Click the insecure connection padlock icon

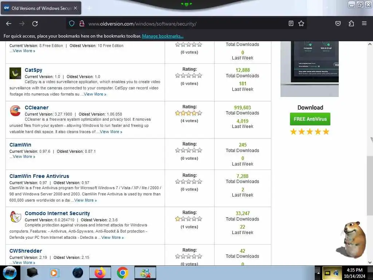[82, 24]
